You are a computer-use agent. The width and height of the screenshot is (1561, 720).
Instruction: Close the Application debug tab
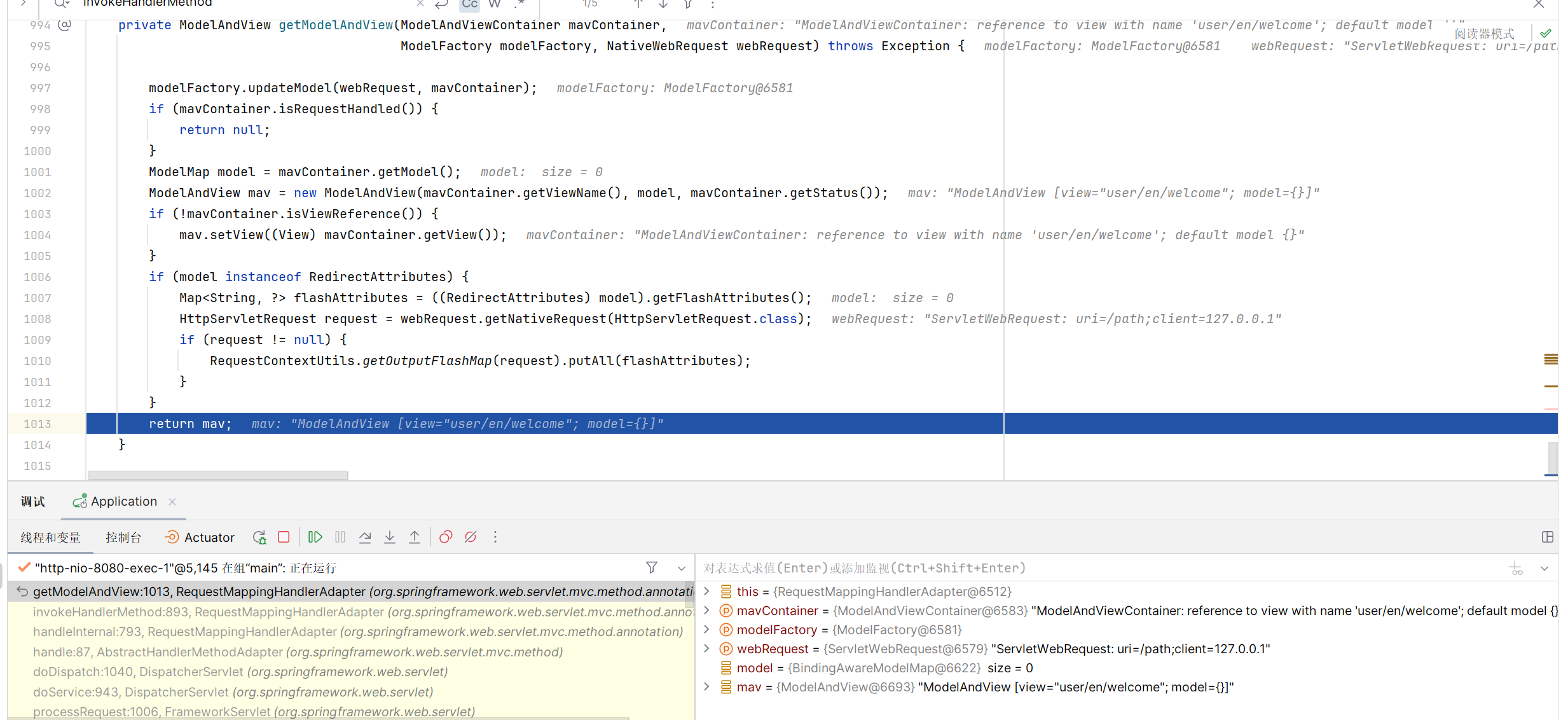point(172,502)
